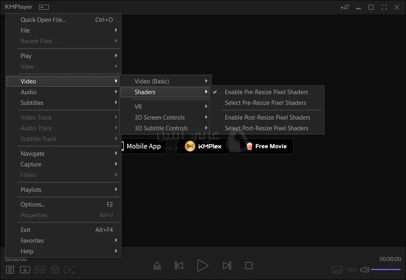Skip to the next track icon
The height and width of the screenshot is (280, 406).
[227, 266]
